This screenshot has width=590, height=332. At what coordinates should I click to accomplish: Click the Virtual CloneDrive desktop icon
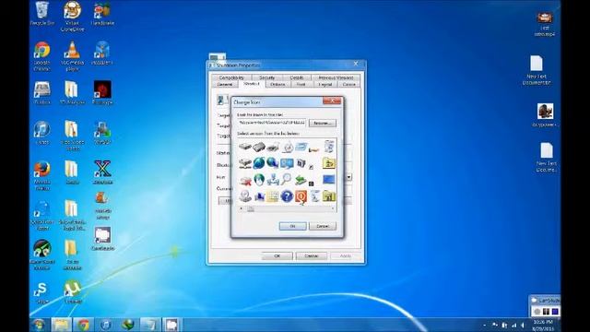click(72, 16)
